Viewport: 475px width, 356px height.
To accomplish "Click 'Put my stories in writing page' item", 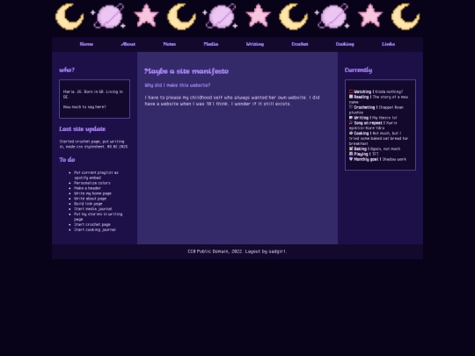I will tap(99, 216).
